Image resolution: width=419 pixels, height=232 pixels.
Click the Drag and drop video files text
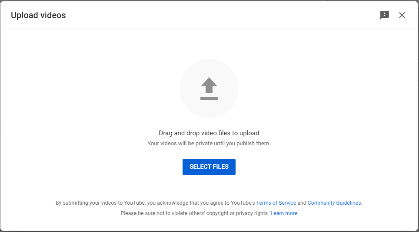click(209, 133)
